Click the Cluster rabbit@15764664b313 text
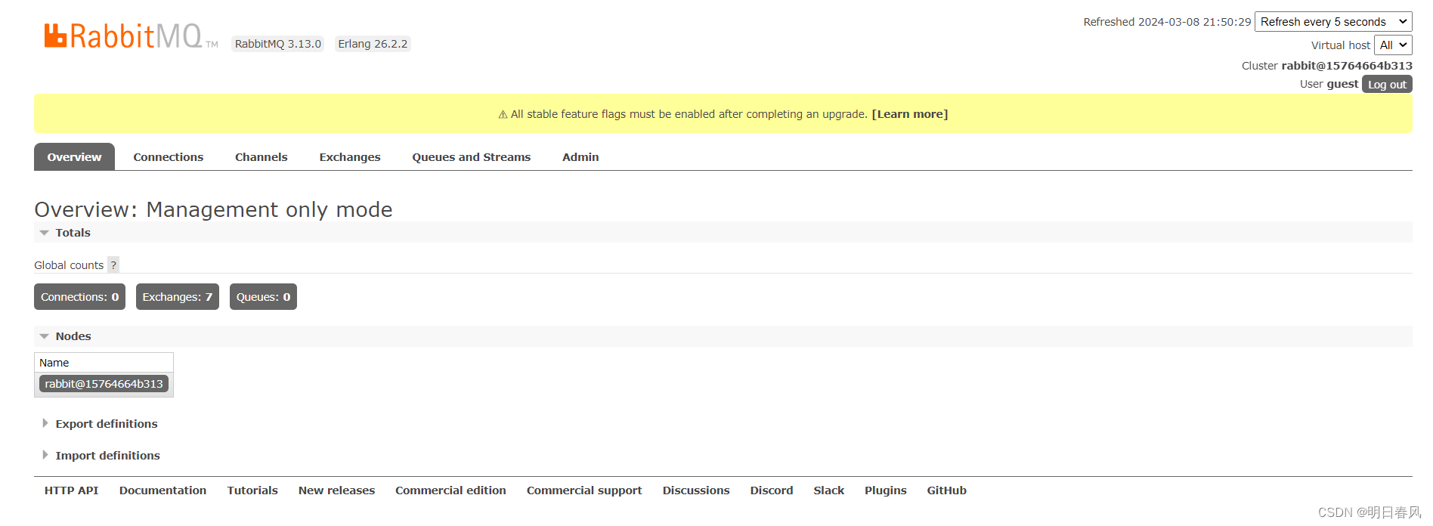The width and height of the screenshot is (1433, 526). pyautogui.click(x=1326, y=66)
